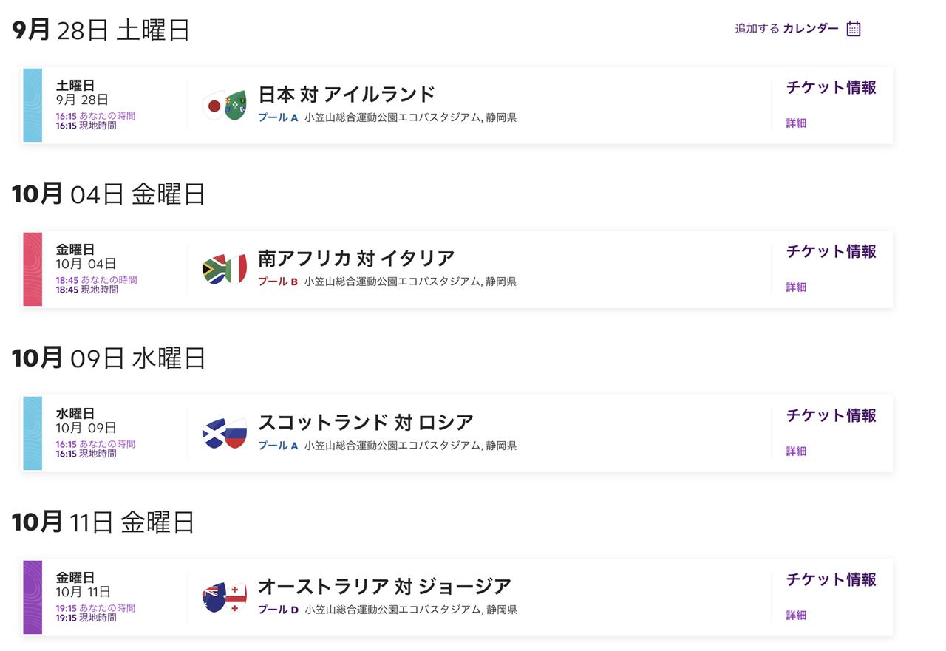Click the calendar icon at top right
946x651 pixels.
854,29
